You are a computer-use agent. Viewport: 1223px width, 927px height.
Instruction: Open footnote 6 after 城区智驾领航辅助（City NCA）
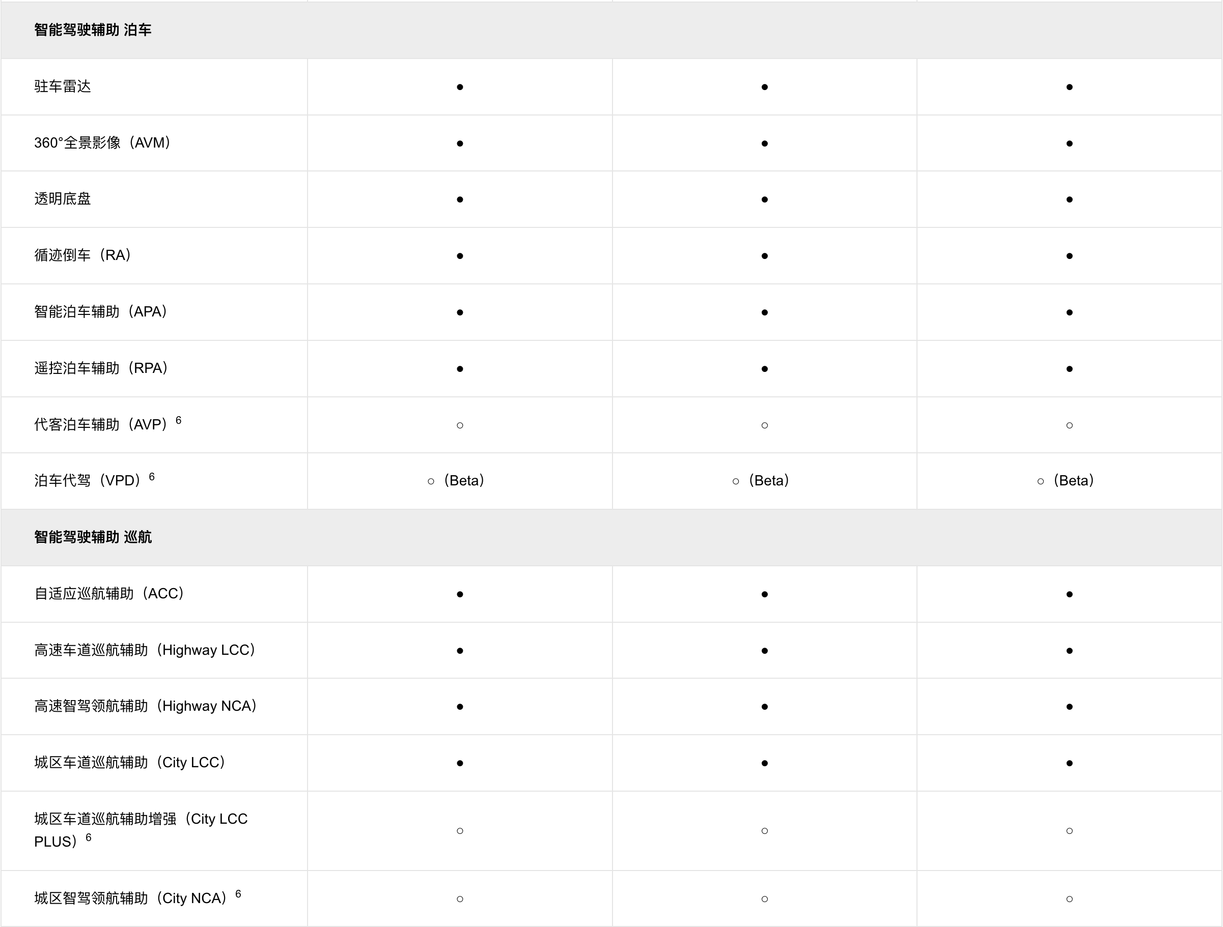(238, 894)
